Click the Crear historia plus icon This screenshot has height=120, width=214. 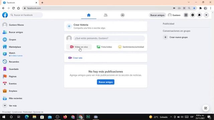point(69,26)
